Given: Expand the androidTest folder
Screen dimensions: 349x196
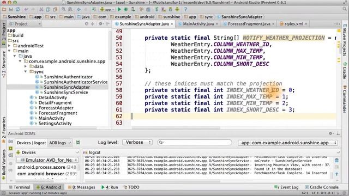Looking at the screenshot, I should (9, 46).
